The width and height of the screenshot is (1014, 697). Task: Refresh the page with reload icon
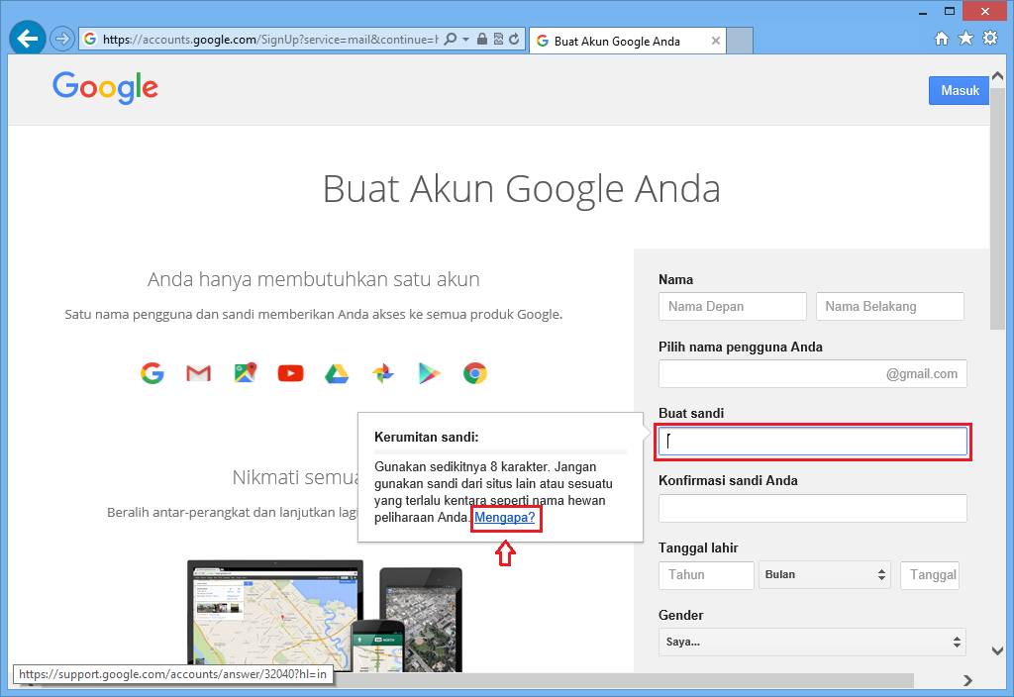coord(515,39)
